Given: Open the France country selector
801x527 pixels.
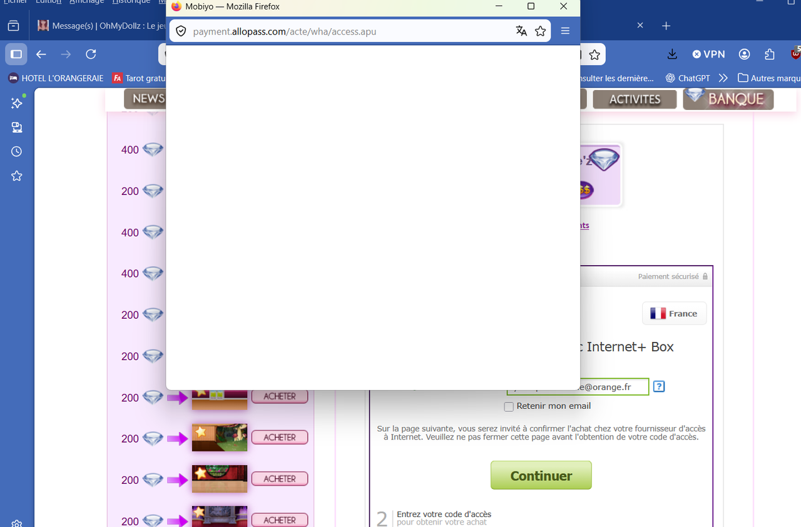Looking at the screenshot, I should coord(675,314).
